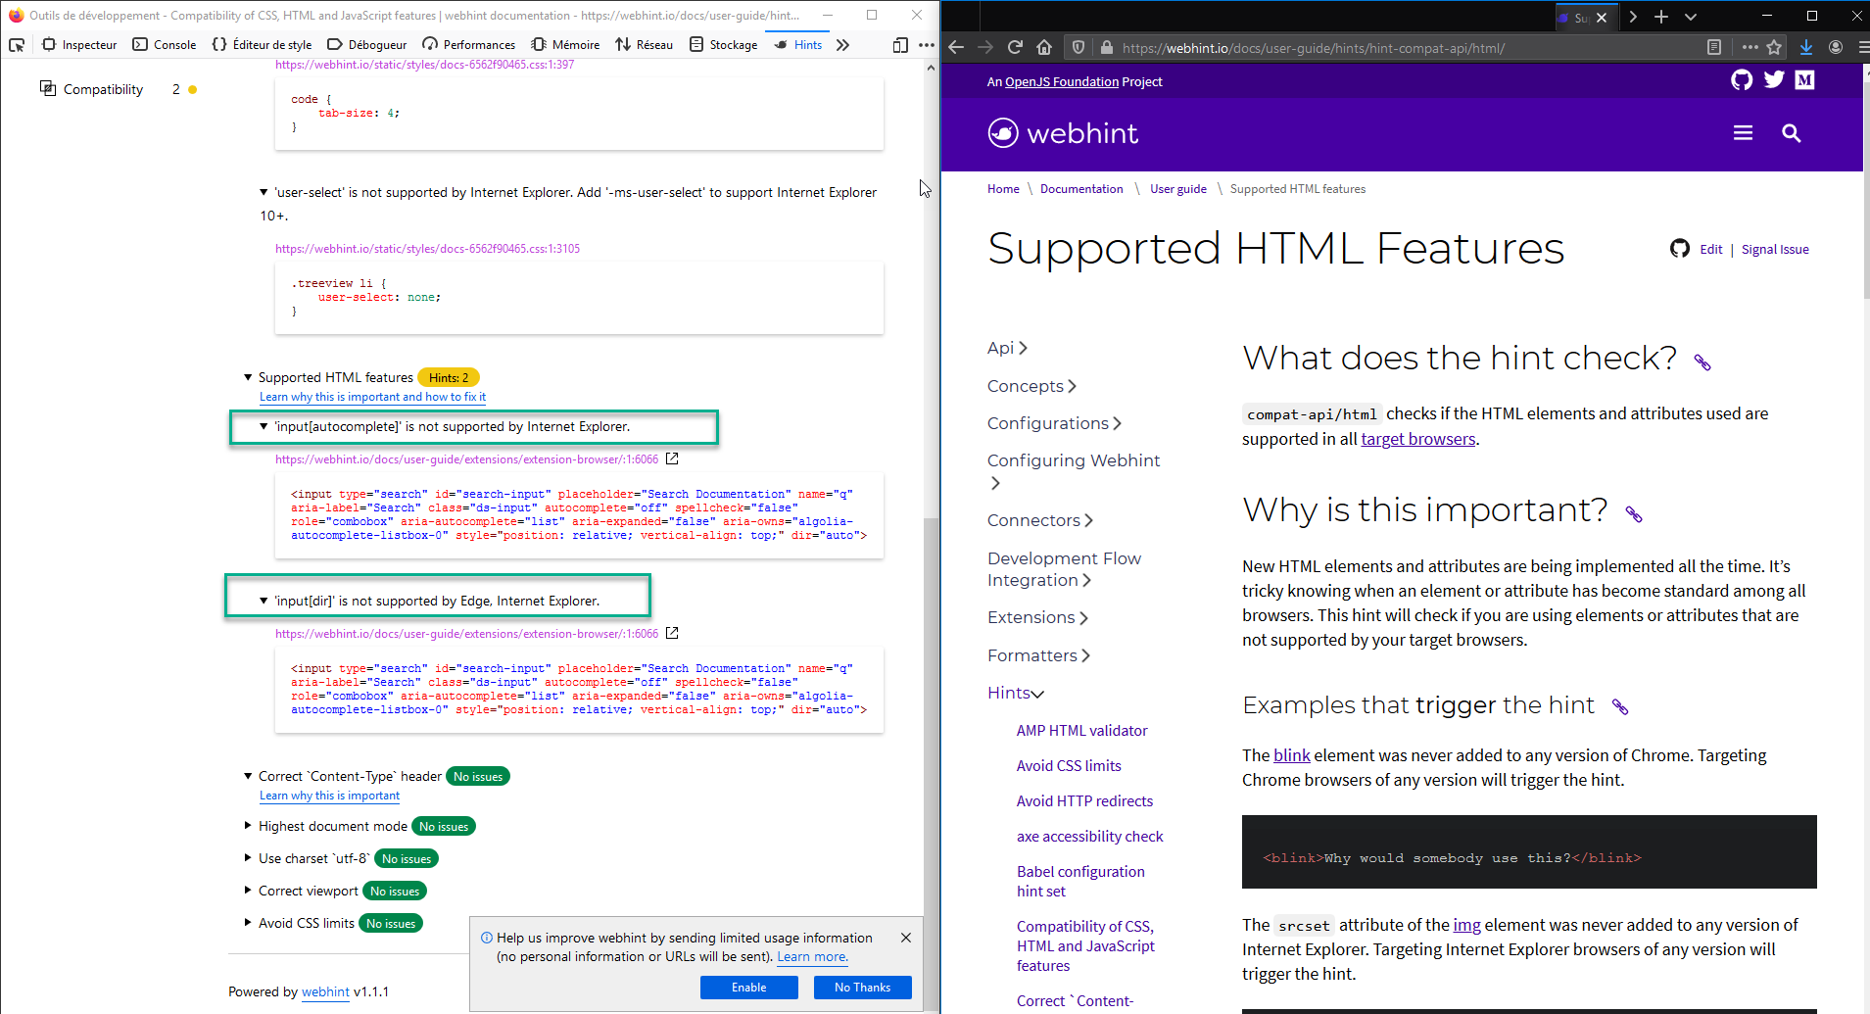Collapse the 'input[dir]' hint details
The image size is (1870, 1014).
[264, 601]
